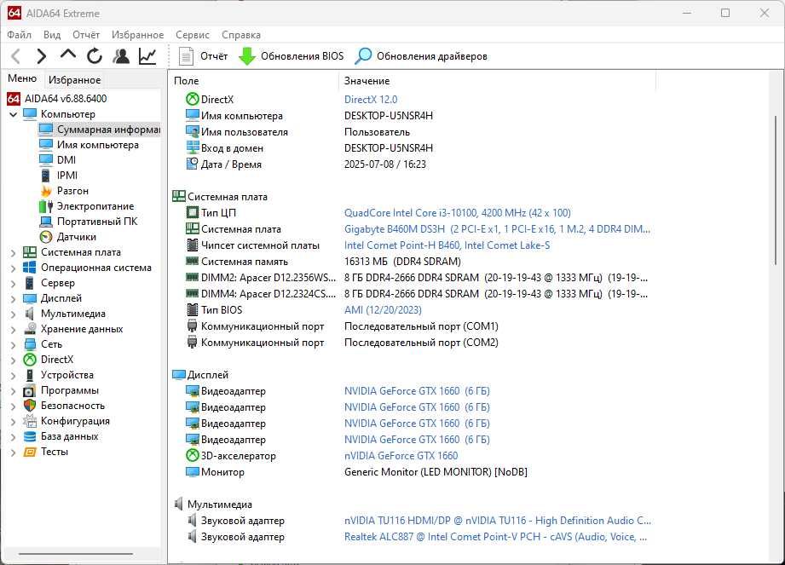Click the Мультимедиа speaker icon in tree
785x565 pixels.
[30, 314]
